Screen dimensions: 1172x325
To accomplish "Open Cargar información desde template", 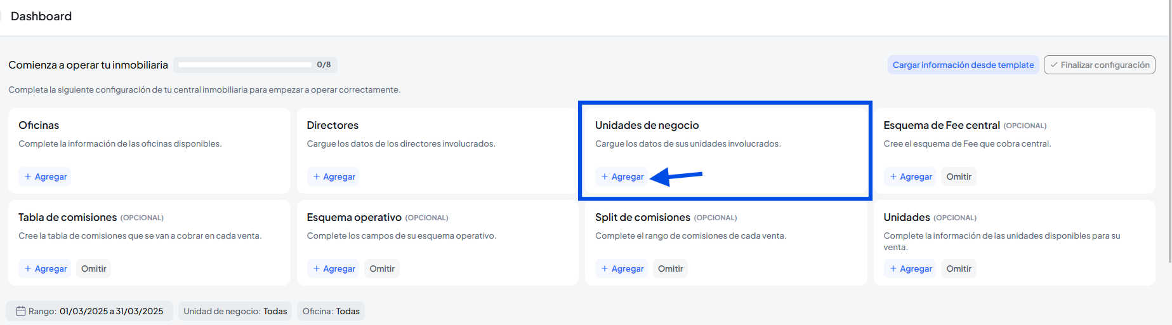I will click(963, 65).
